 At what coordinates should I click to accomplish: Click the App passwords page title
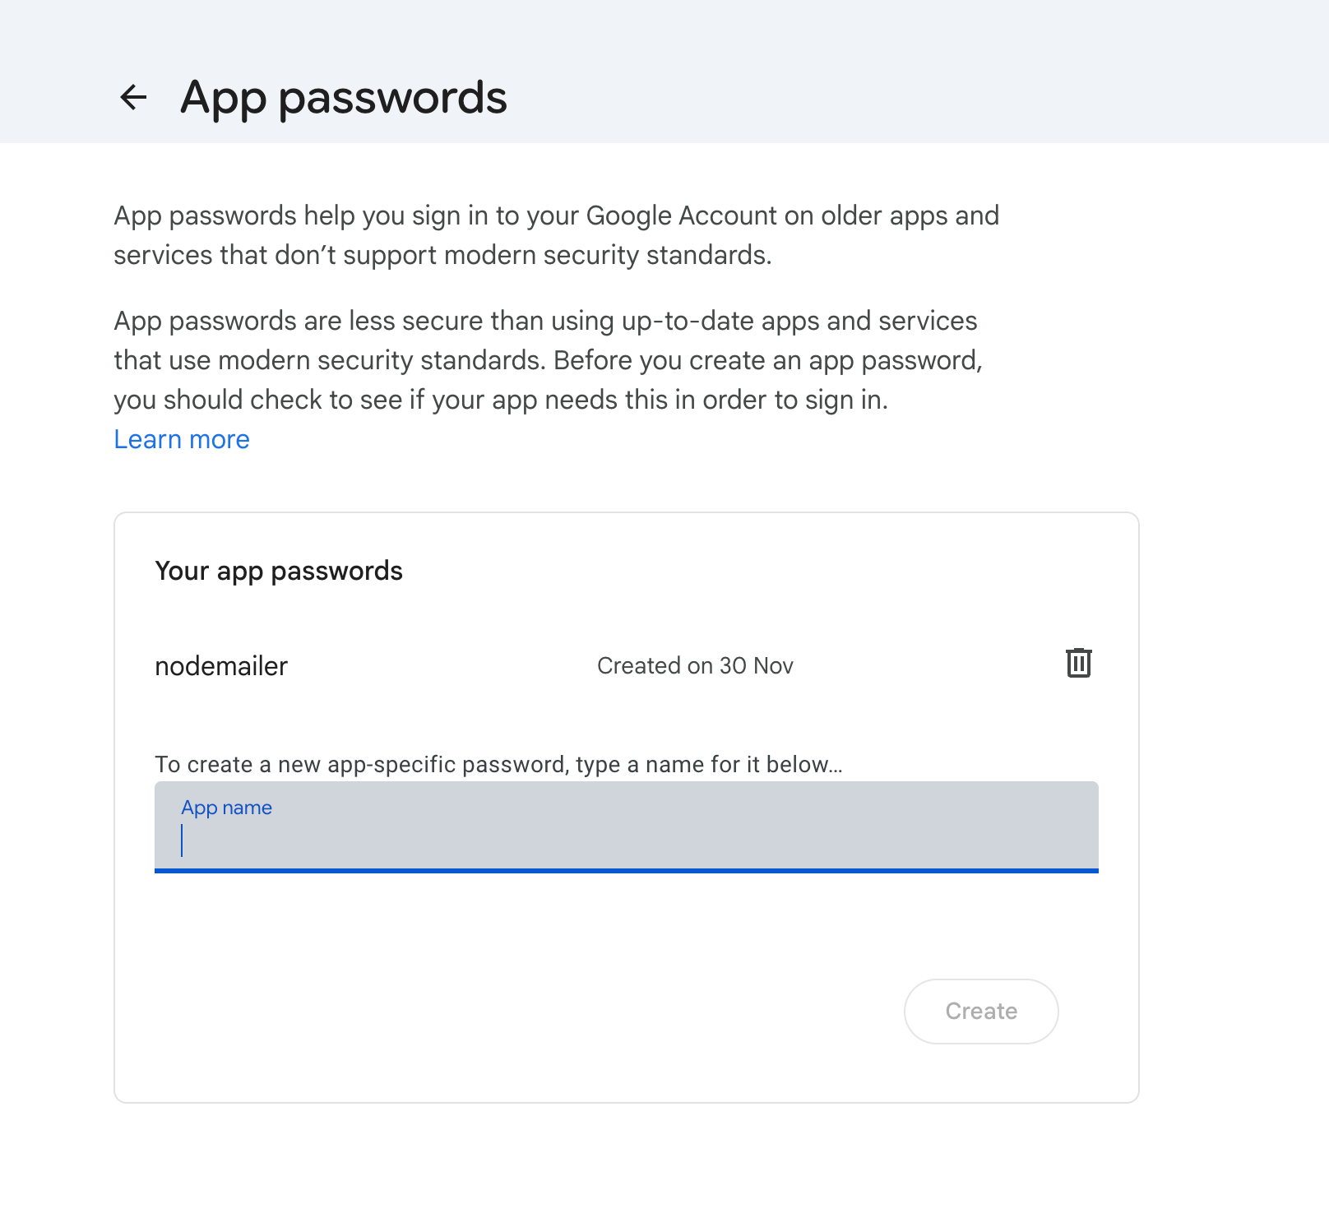pos(344,98)
